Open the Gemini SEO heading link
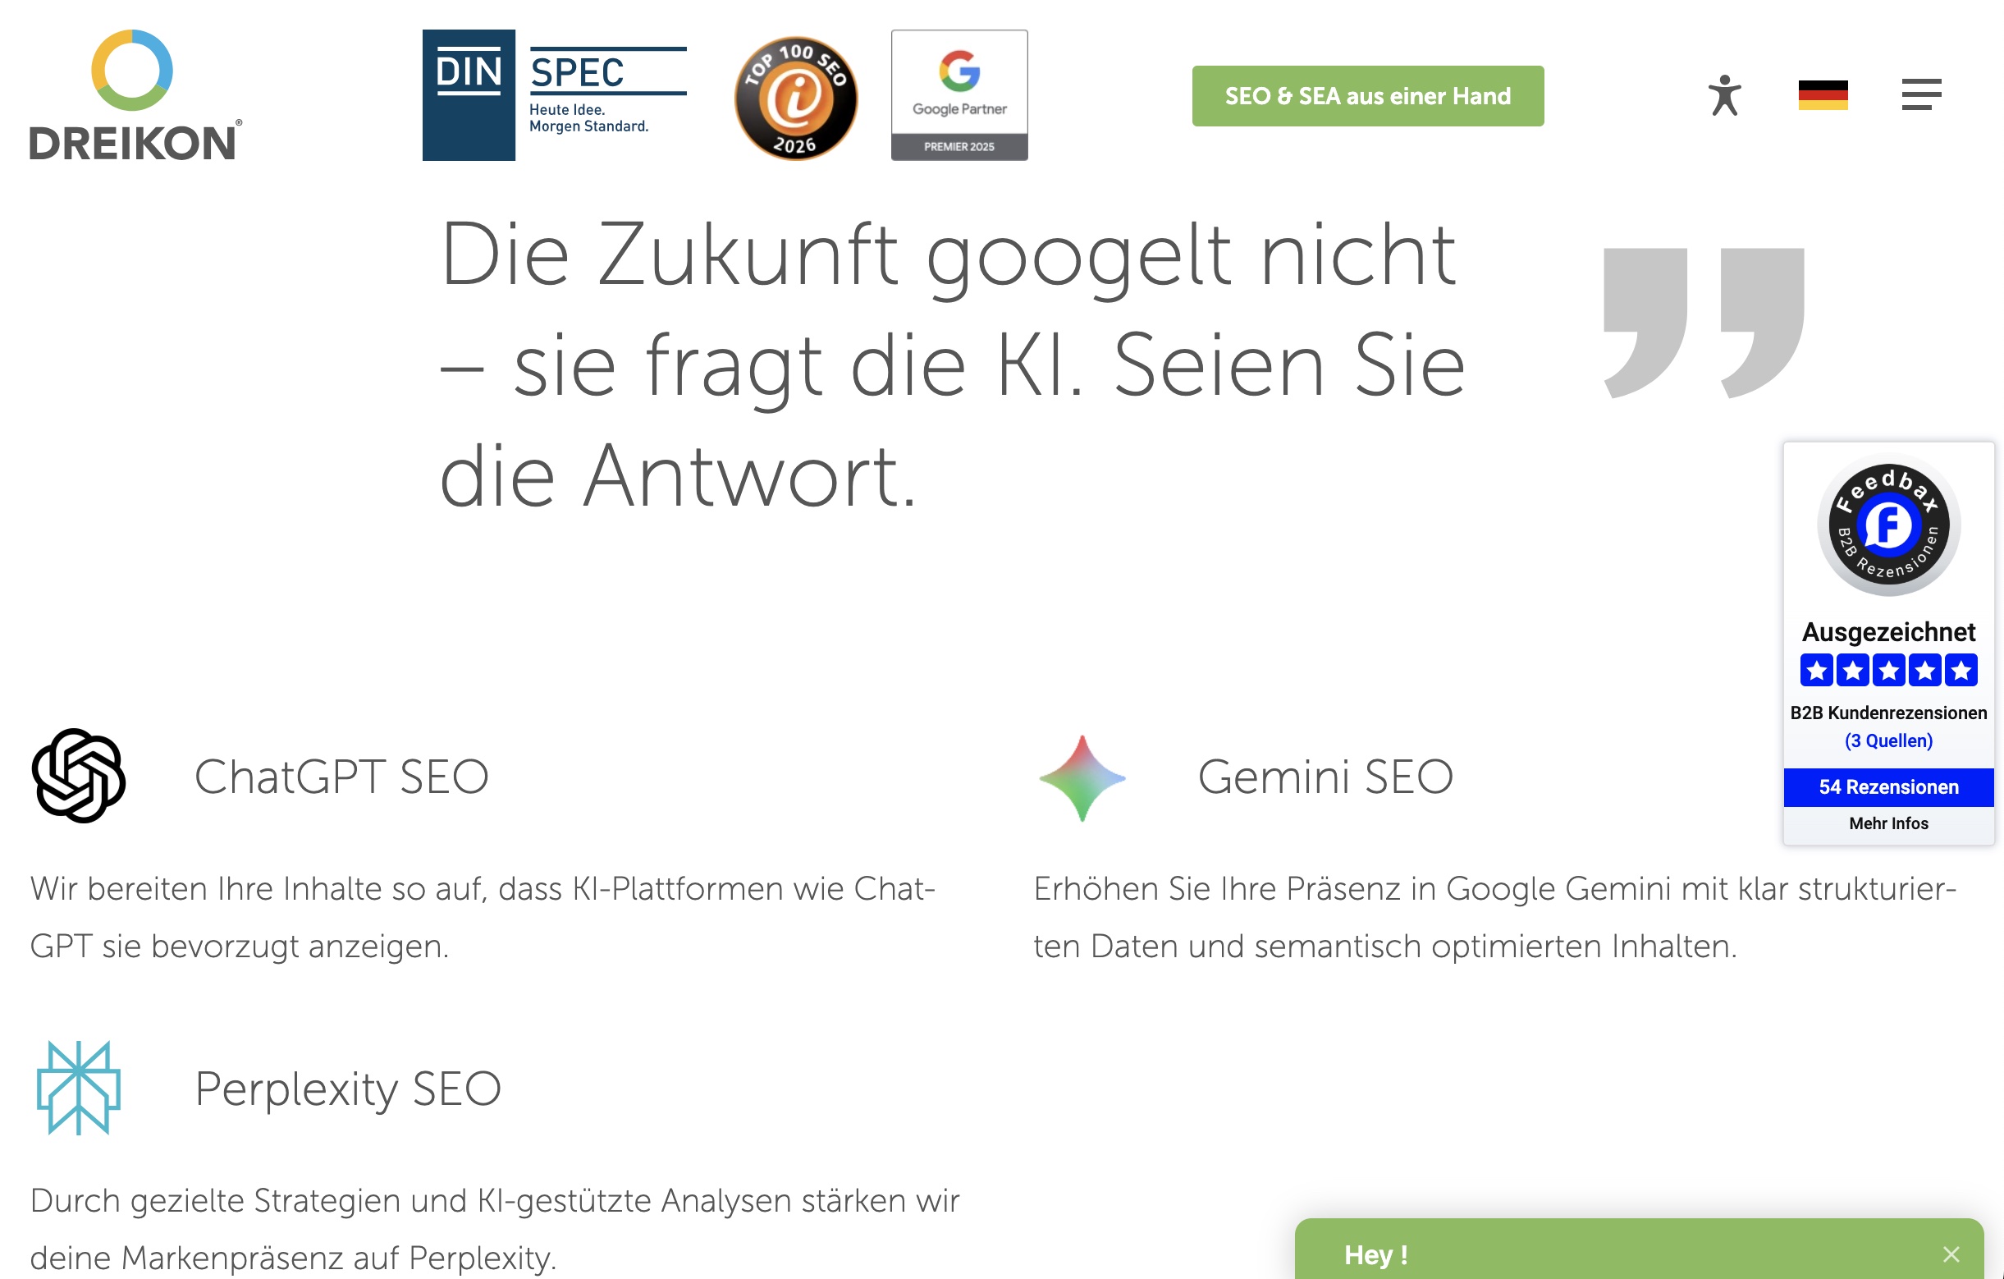 [1325, 777]
